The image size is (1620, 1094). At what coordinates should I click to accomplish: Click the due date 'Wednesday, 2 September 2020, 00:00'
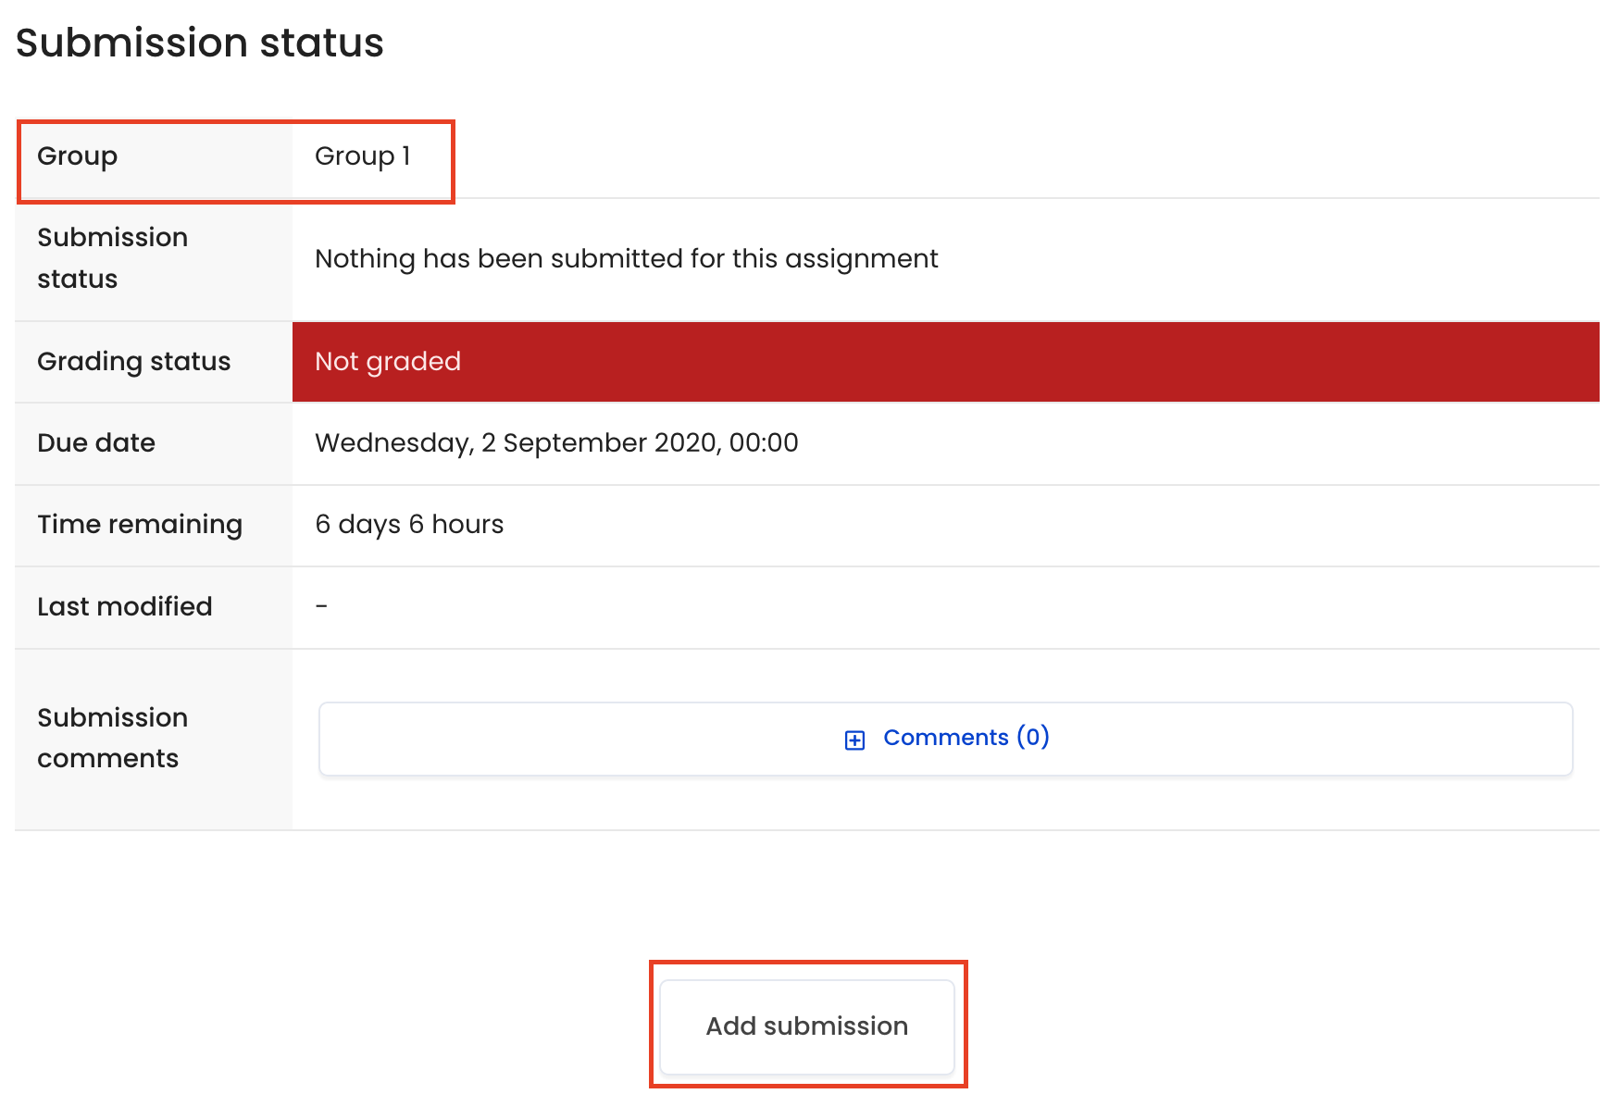pyautogui.click(x=556, y=442)
